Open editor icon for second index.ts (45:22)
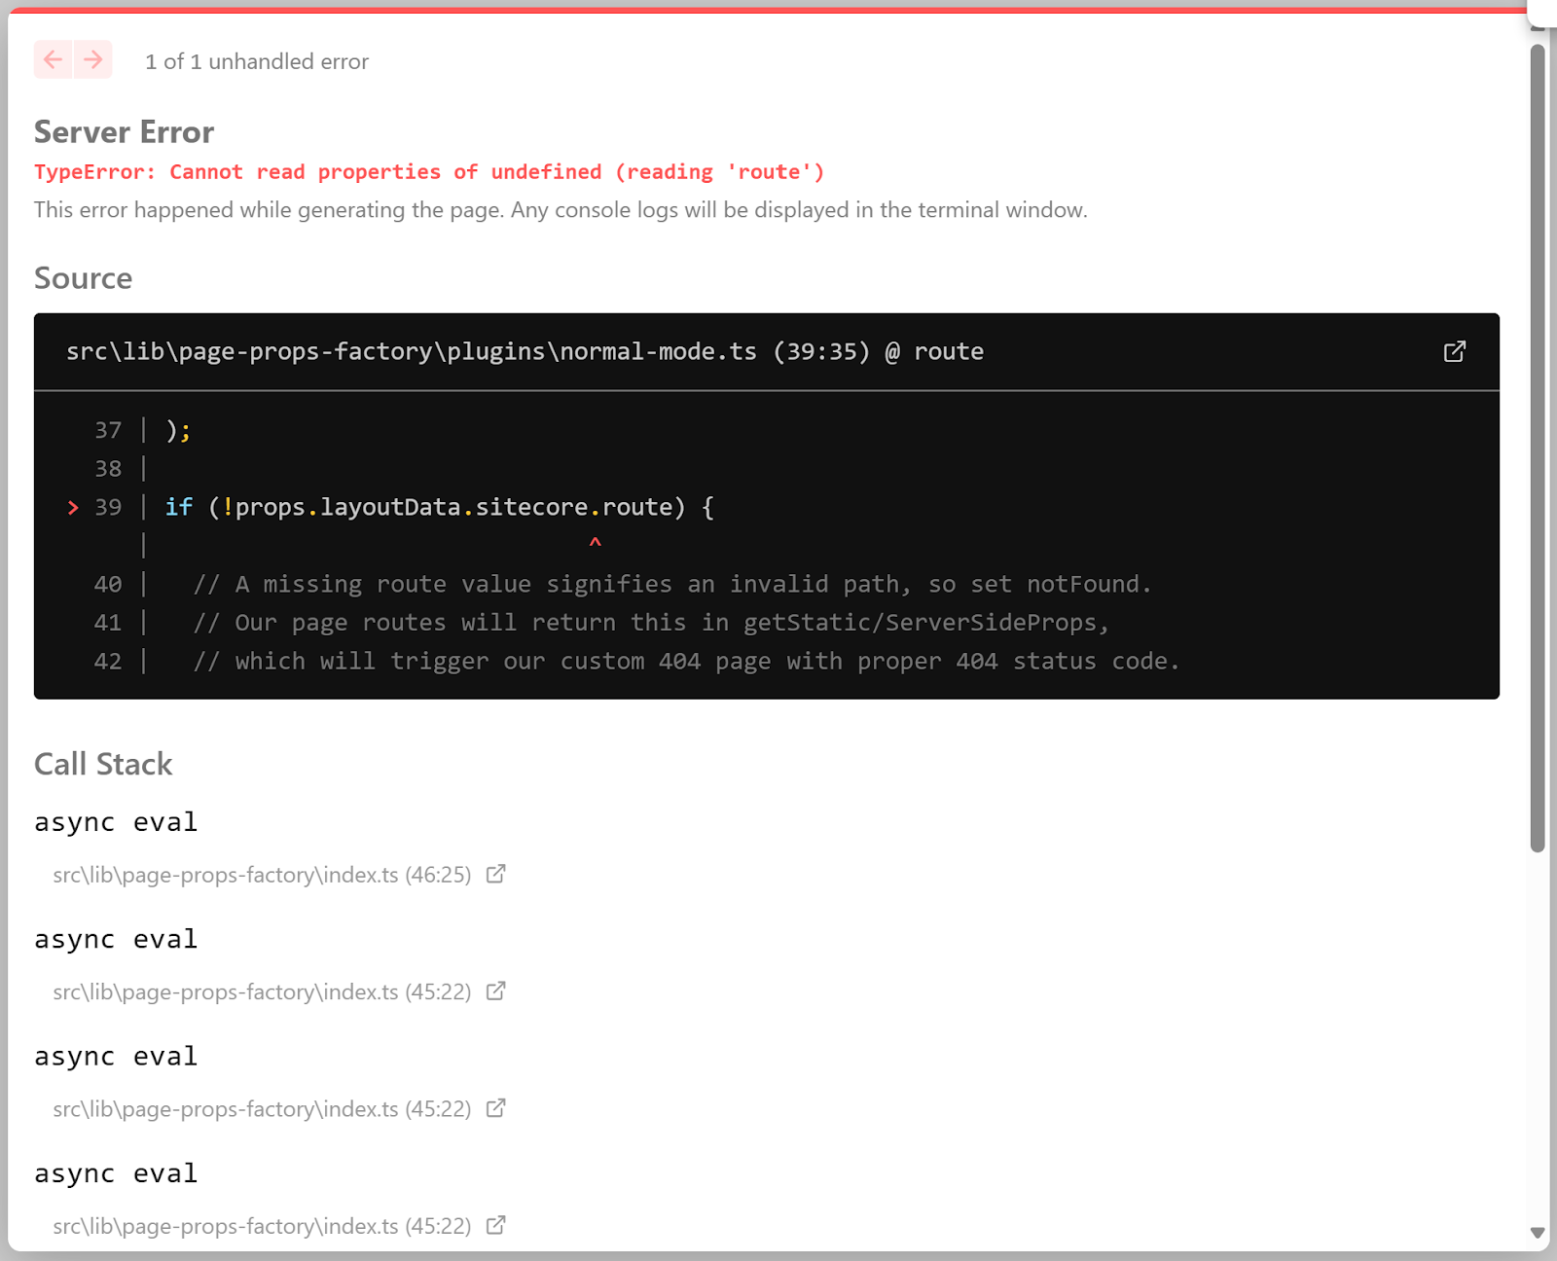 click(x=496, y=1107)
